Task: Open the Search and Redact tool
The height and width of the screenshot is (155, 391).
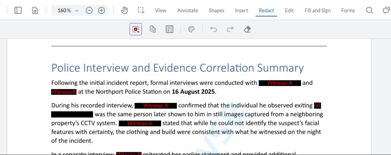Action: [x=169, y=30]
